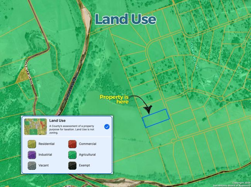
Task: Select the yellow Residential legend swatch
Action: pyautogui.click(x=32, y=144)
